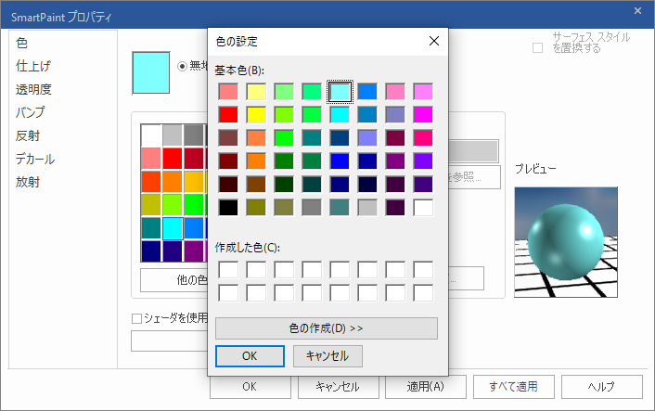
Task: Pick salmon pink swatch in SmartPaint palette
Action: point(151,159)
